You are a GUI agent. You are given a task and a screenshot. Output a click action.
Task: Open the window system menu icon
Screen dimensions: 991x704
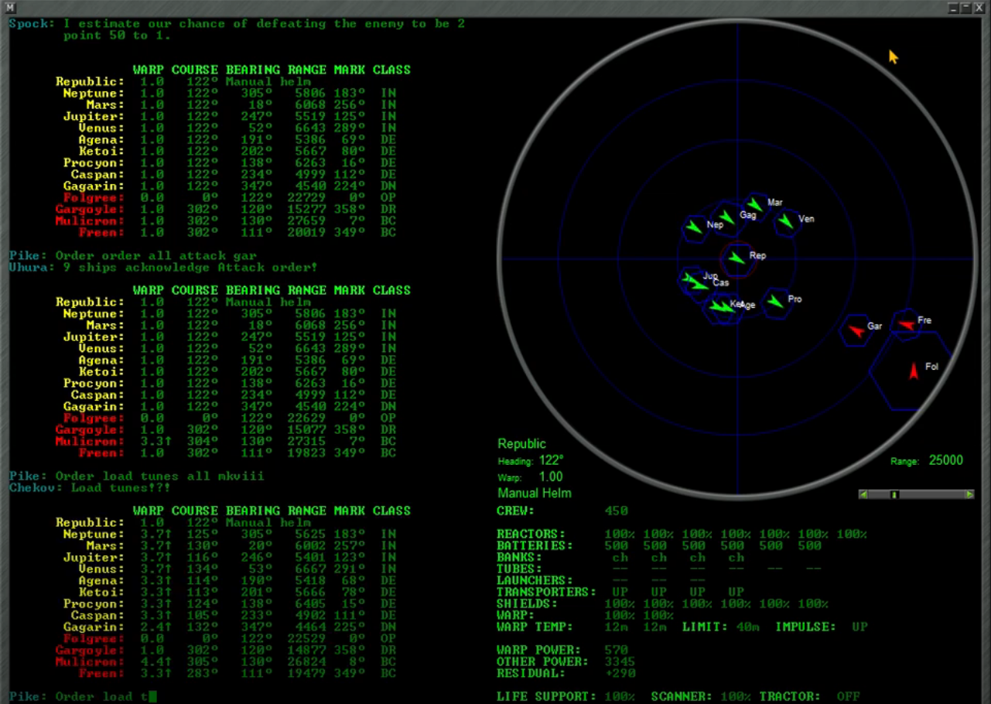tap(11, 8)
